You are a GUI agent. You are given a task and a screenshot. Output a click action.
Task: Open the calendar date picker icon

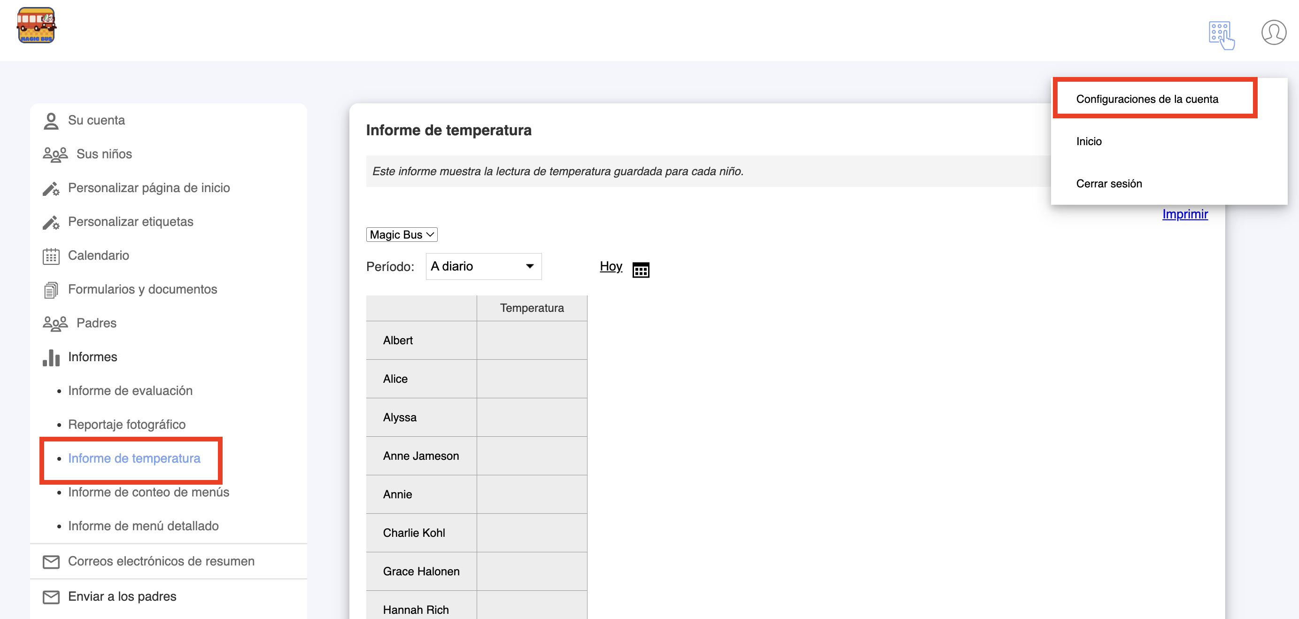tap(641, 270)
